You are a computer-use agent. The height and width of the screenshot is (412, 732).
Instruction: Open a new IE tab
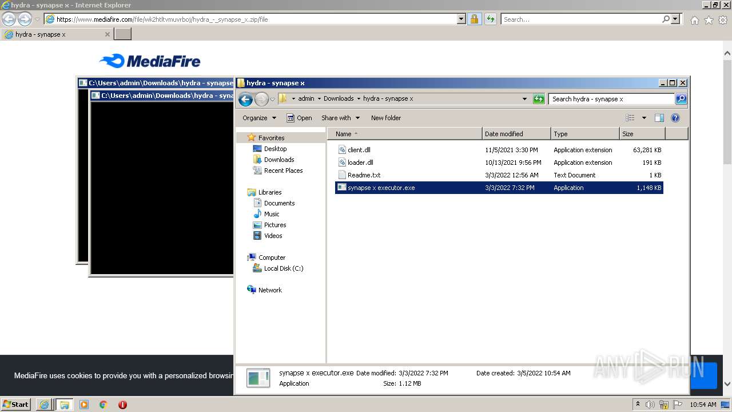[123, 34]
